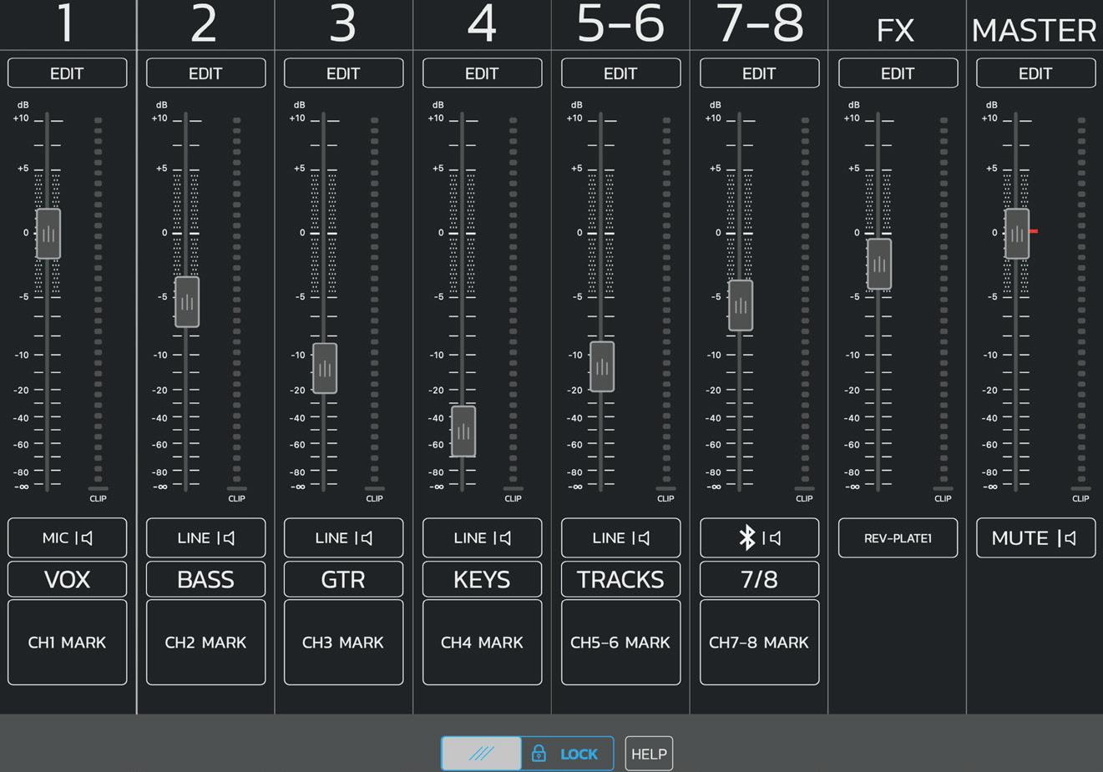Select the REV-PLATE1 effect button

click(898, 537)
